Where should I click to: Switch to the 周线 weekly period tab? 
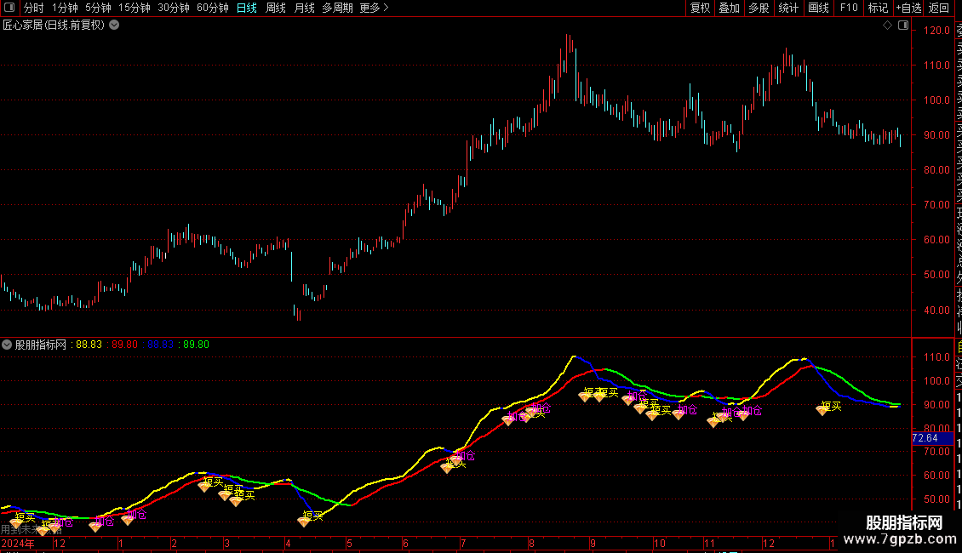[276, 8]
